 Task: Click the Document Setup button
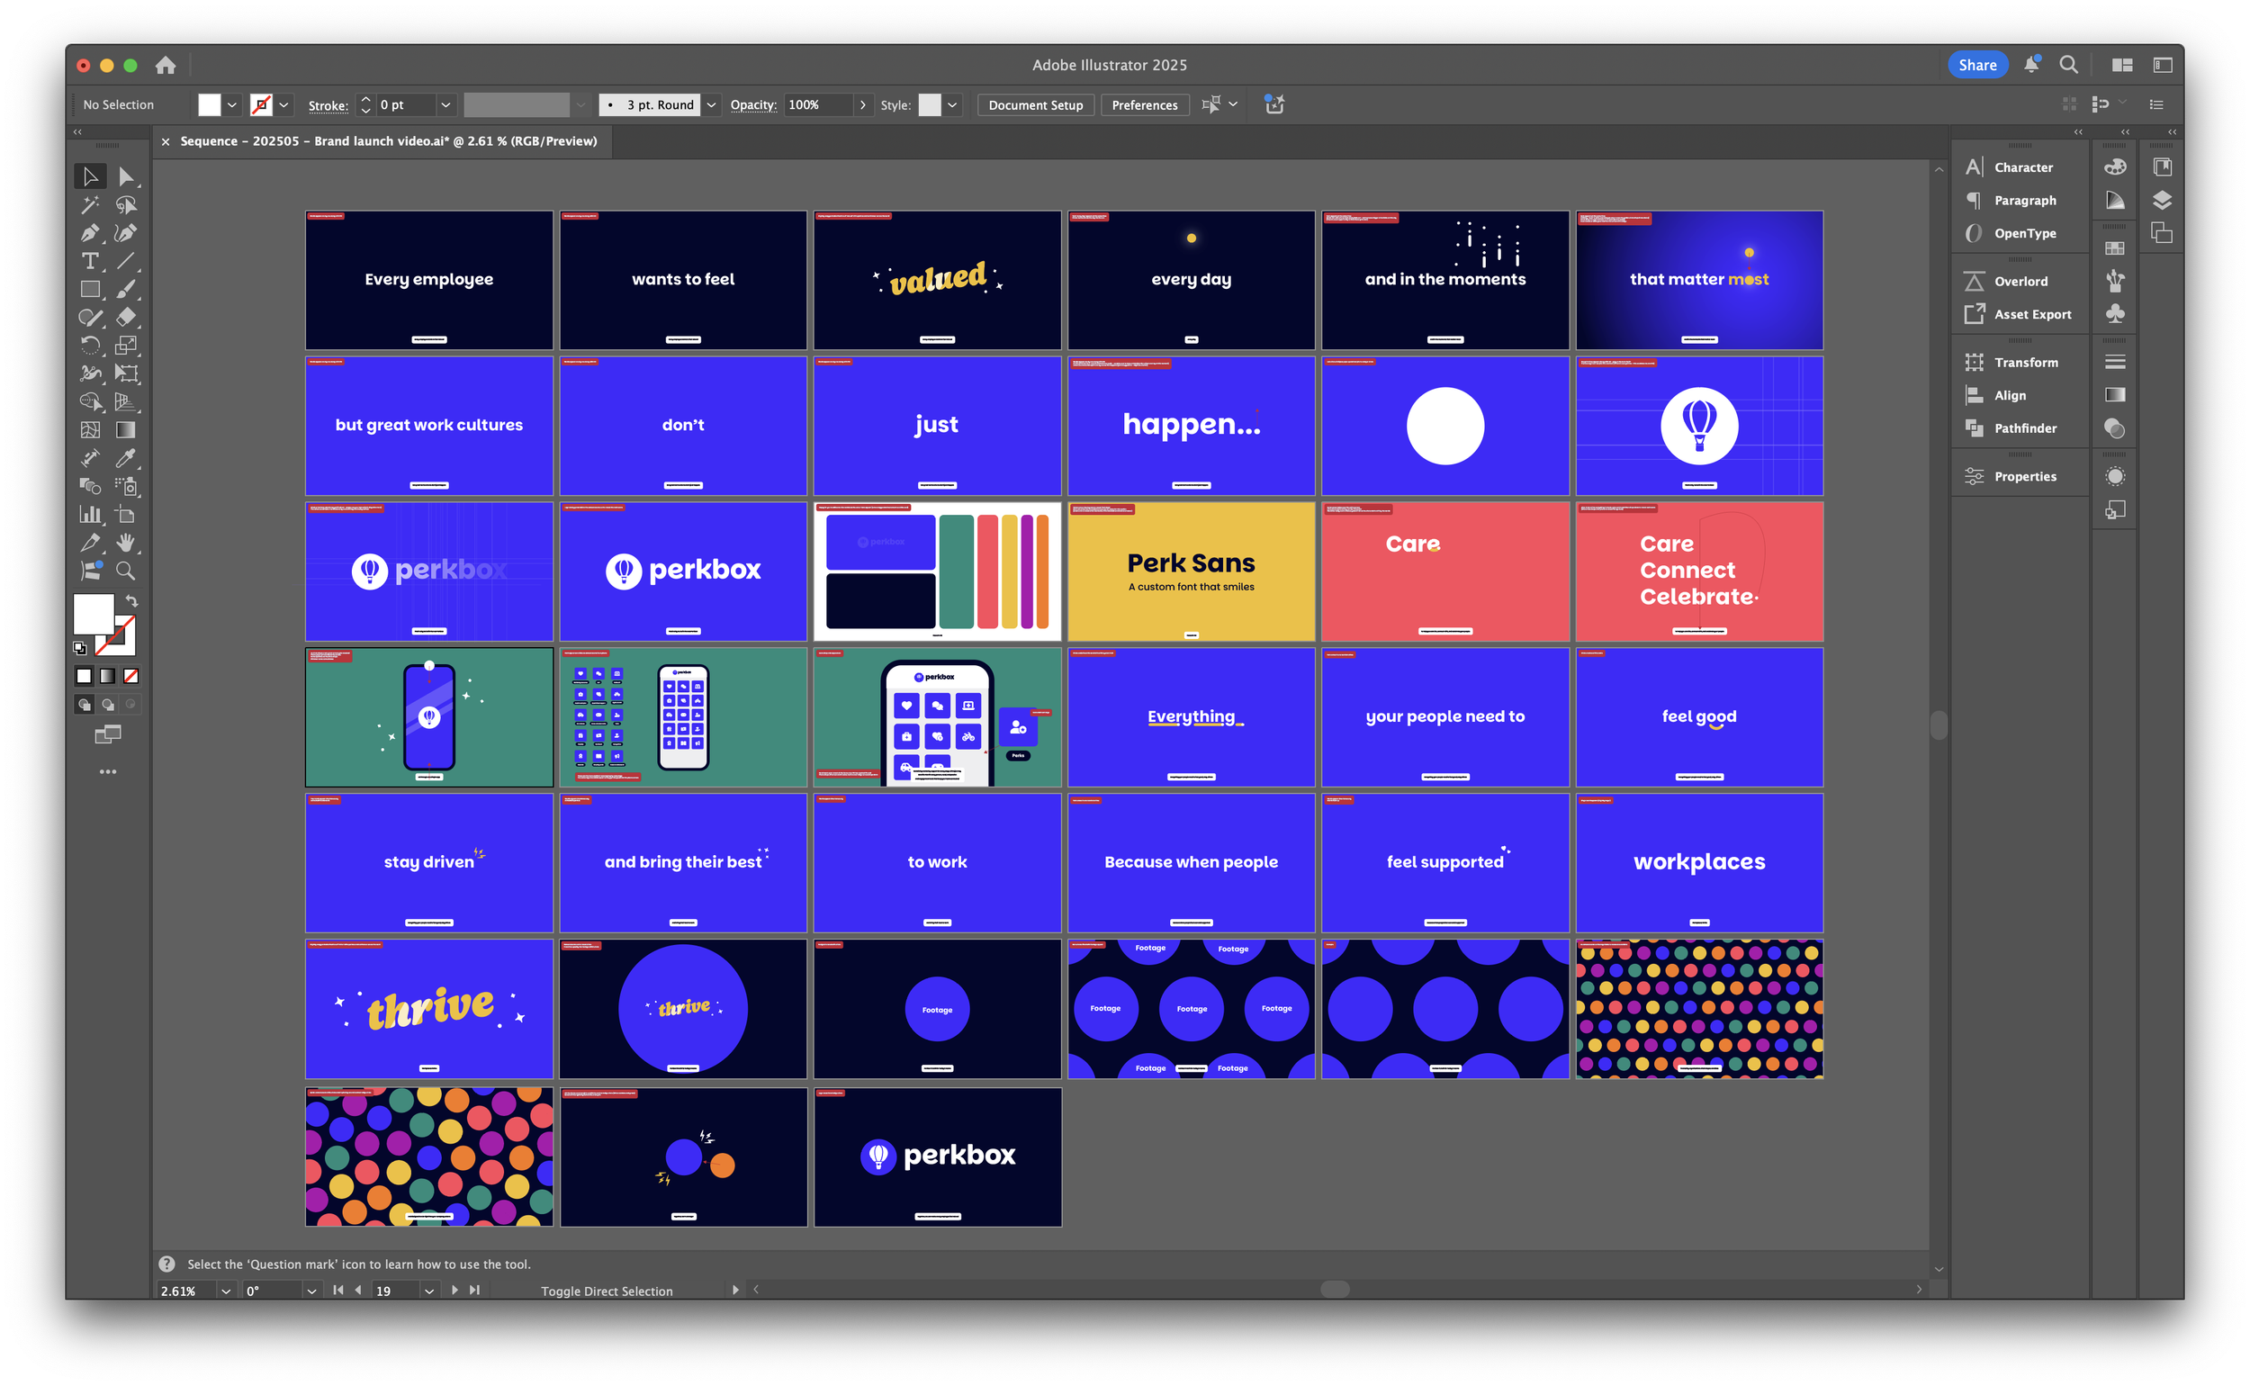point(1035,105)
